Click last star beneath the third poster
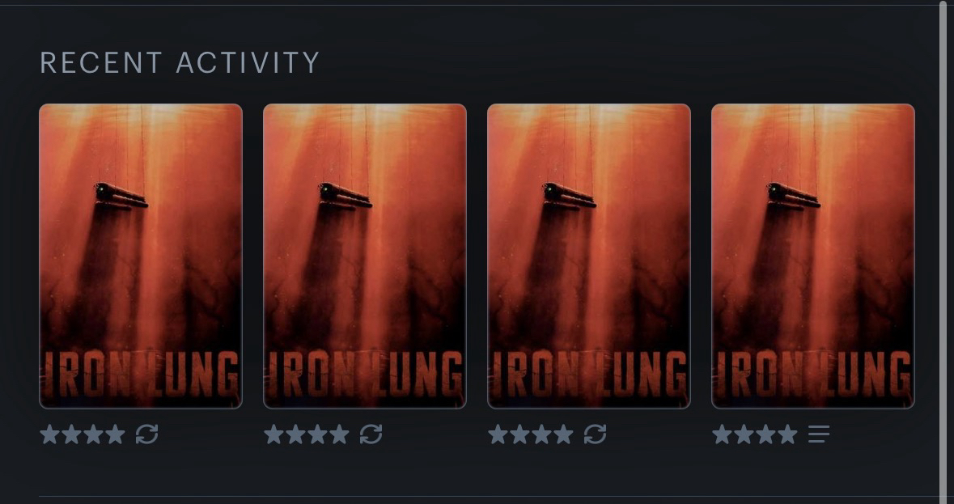 coord(563,434)
